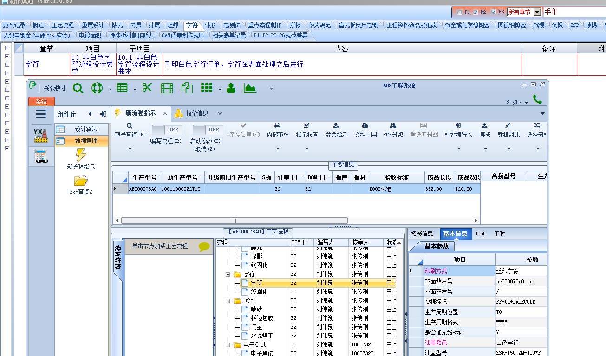Click 文控上网 cloud tool
The width and height of the screenshot is (606, 356).
[365, 130]
